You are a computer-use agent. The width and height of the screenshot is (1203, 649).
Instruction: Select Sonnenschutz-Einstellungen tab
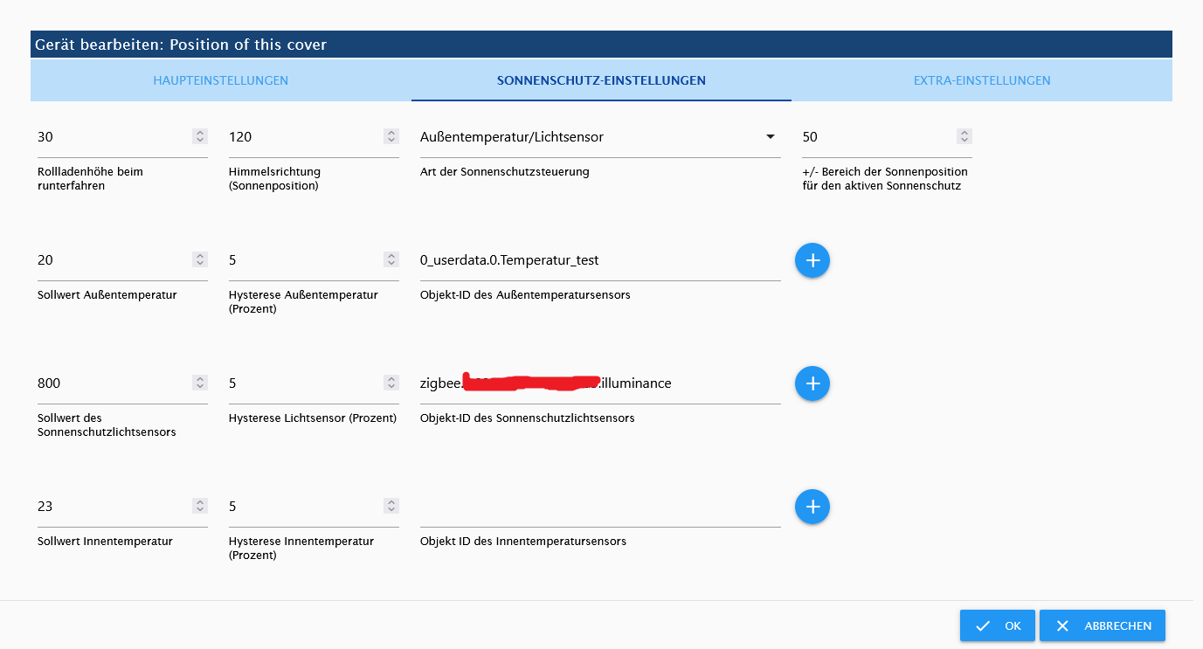tap(601, 80)
